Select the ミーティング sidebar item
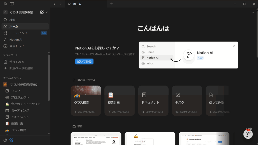 [x=18, y=33]
